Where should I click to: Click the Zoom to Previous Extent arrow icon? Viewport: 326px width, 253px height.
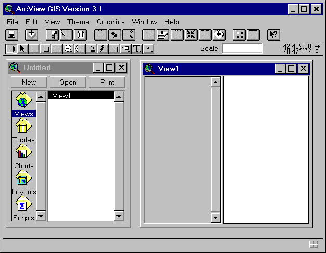click(219, 34)
